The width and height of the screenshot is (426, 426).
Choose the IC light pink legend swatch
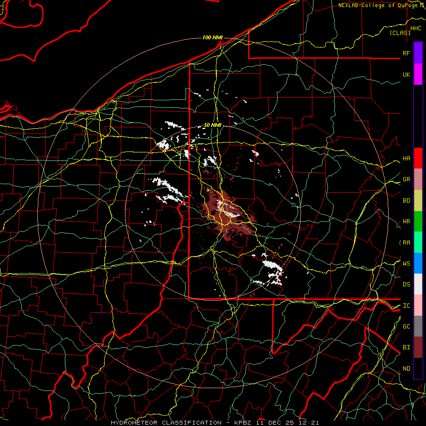418,305
